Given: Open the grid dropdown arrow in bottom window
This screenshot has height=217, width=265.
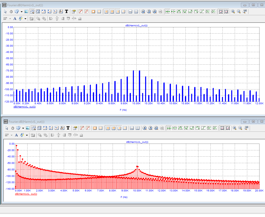Looking at the screenshot, I should click(x=12, y=135).
